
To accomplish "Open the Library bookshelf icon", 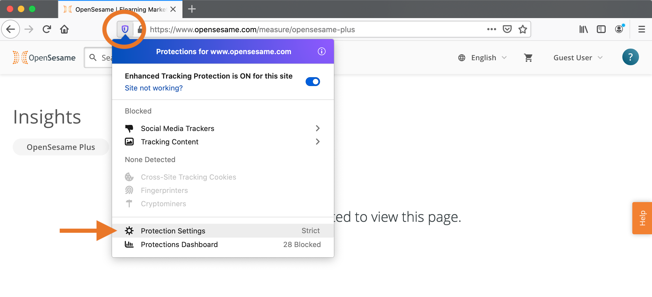I will [x=583, y=29].
